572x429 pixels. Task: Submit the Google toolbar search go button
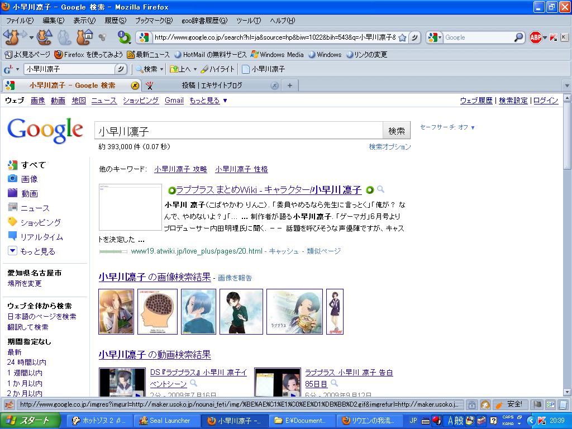point(120,69)
